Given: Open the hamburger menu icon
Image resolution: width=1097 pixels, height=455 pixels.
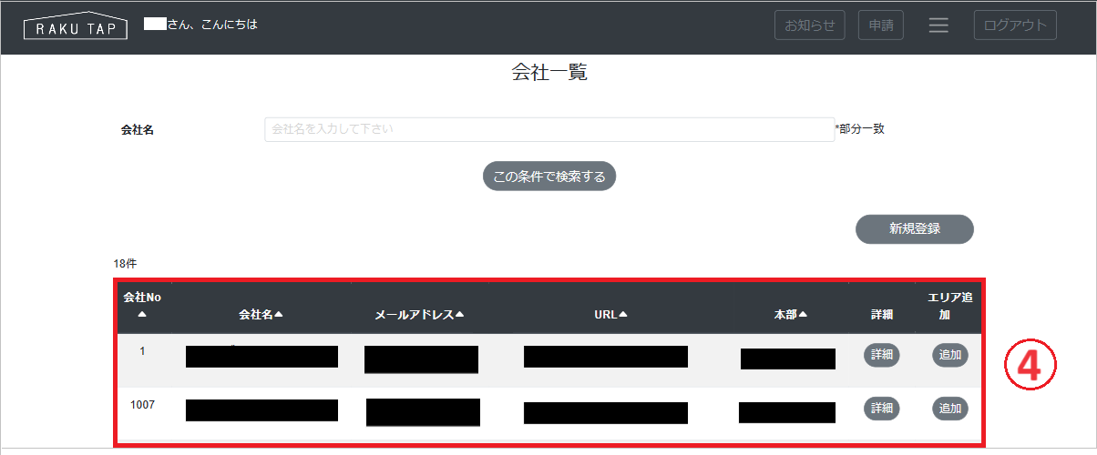Looking at the screenshot, I should [x=938, y=25].
